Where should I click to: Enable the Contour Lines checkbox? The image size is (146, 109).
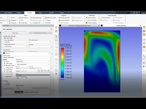[x=5, y=67]
